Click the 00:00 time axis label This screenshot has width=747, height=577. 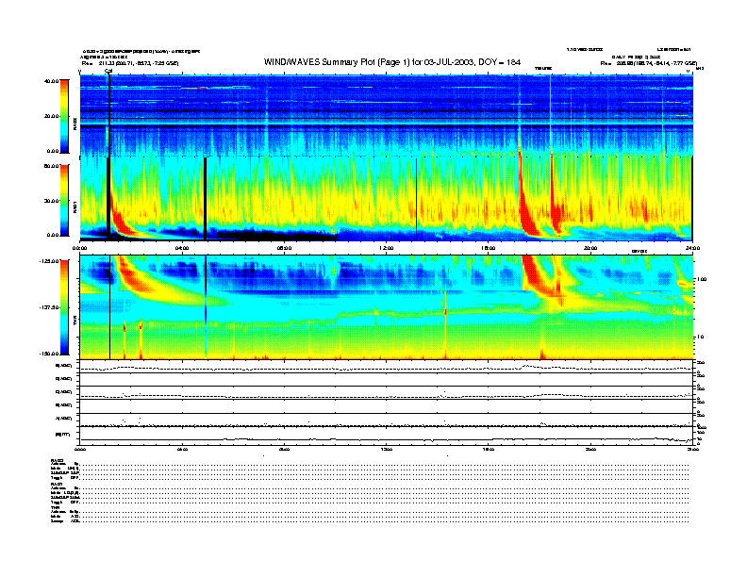81,248
